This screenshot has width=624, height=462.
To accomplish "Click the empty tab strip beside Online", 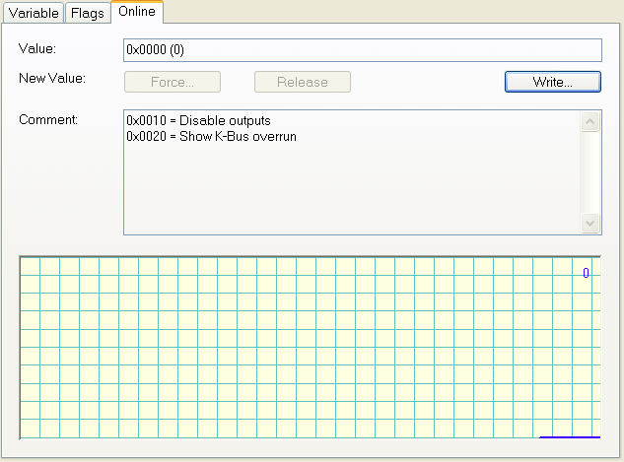I will (392, 12).
